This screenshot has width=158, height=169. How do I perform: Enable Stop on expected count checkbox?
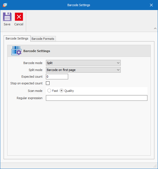[48, 83]
